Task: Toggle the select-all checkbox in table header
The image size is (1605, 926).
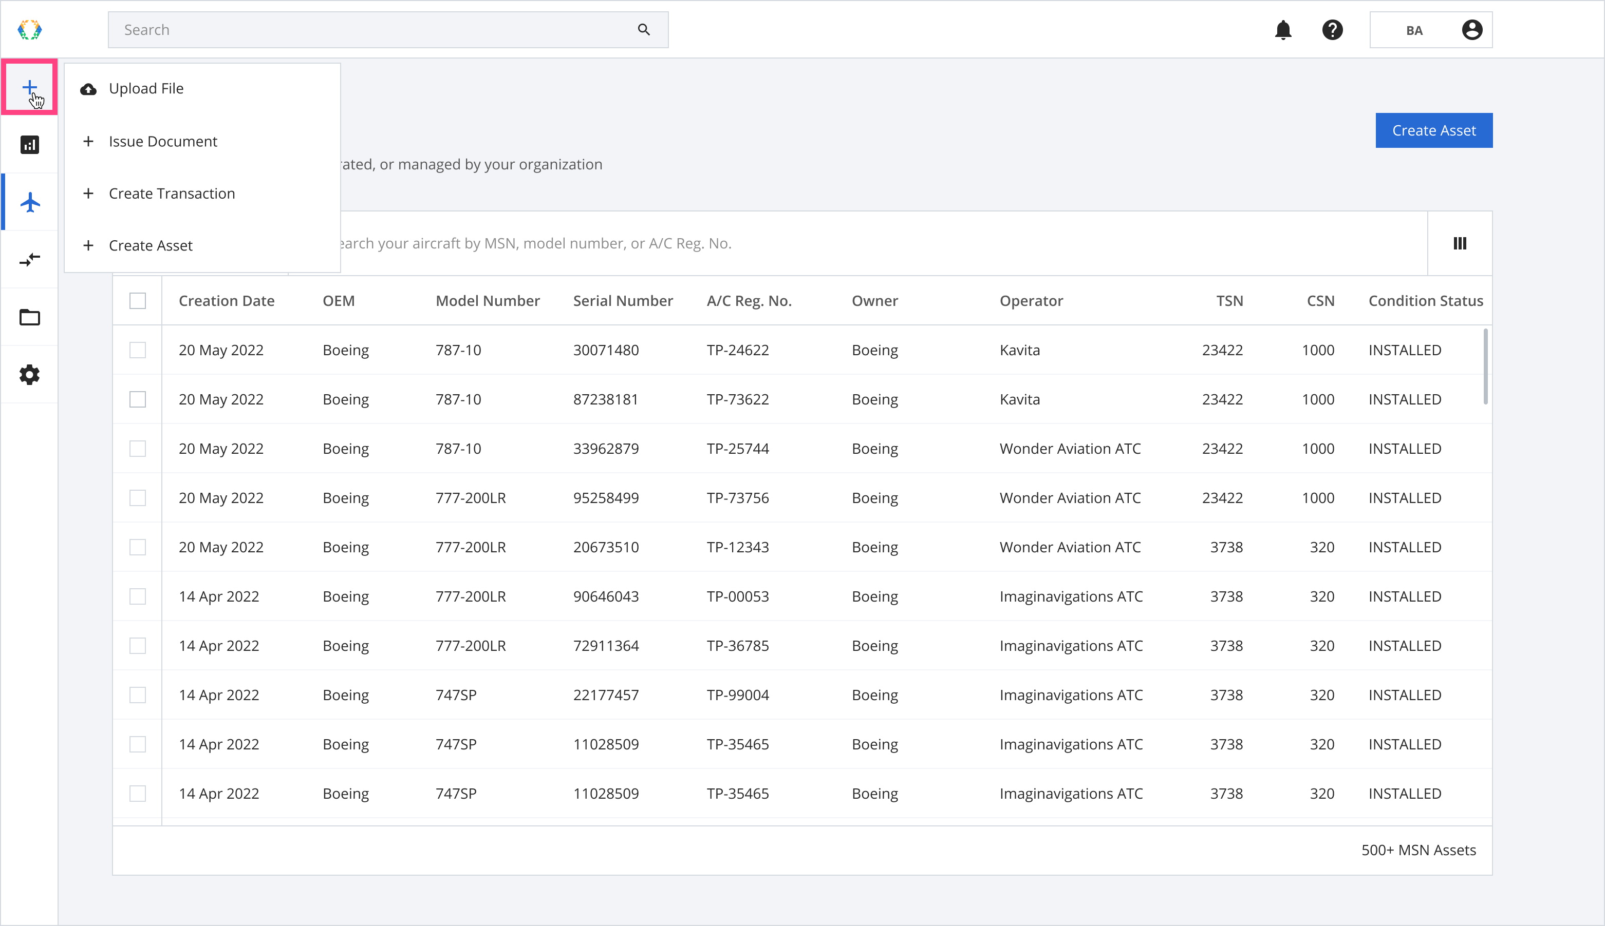Action: click(138, 301)
